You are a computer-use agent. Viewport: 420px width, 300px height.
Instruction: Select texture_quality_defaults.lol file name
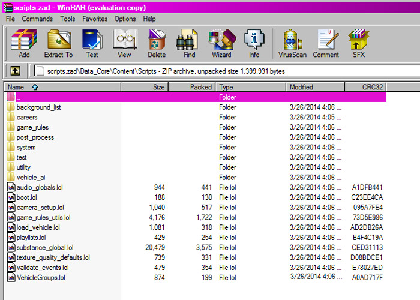(53, 257)
